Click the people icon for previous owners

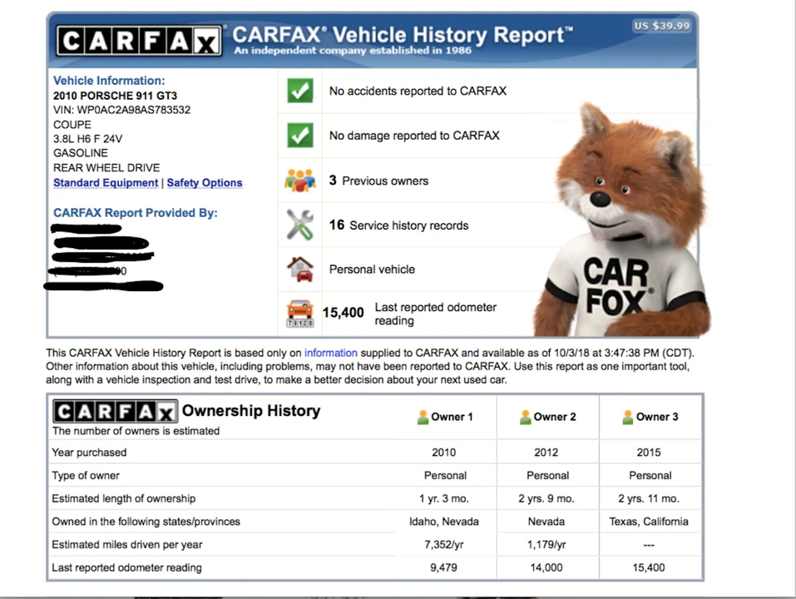pyautogui.click(x=300, y=181)
